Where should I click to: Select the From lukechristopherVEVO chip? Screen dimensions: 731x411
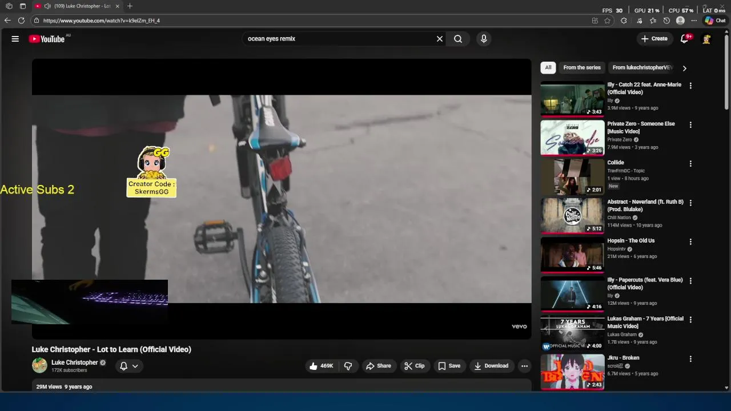pos(642,67)
